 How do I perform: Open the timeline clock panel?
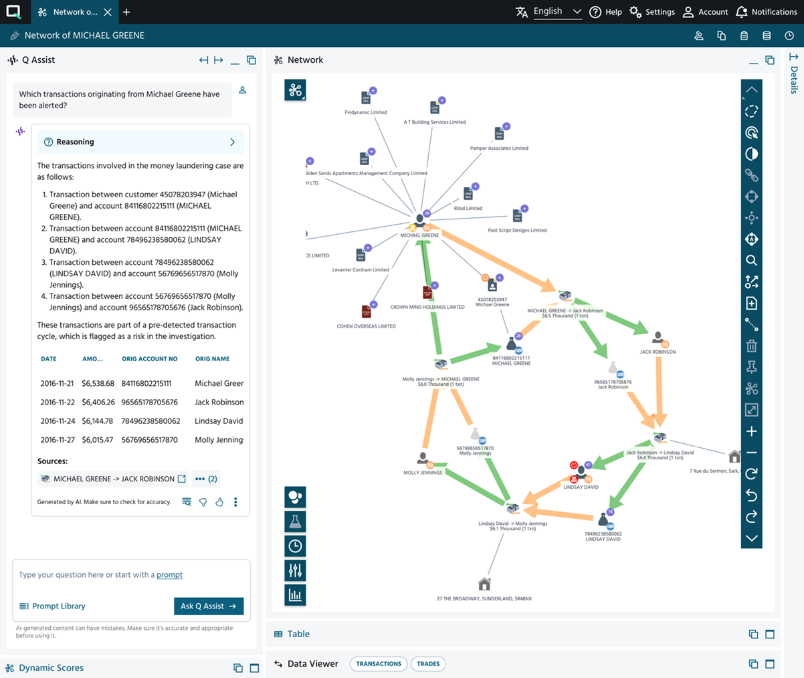point(295,546)
